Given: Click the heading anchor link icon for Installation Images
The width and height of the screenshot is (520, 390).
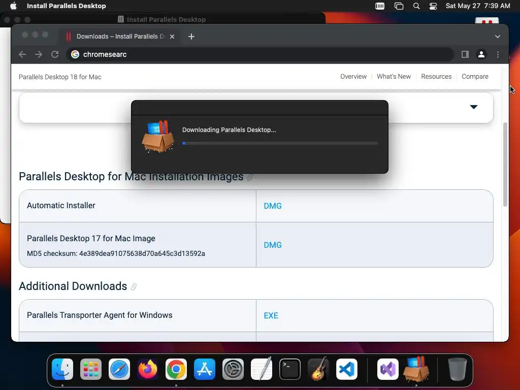Looking at the screenshot, I should [x=250, y=177].
